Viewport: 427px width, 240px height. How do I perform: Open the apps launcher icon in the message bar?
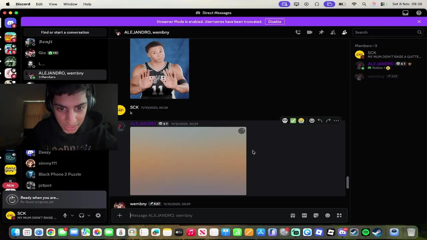(x=339, y=216)
